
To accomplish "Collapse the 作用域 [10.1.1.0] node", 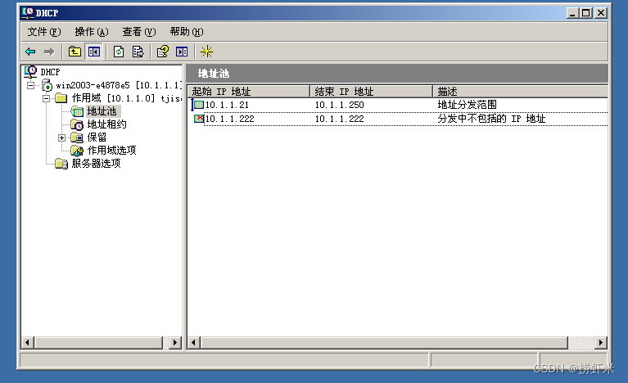I will click(x=47, y=98).
